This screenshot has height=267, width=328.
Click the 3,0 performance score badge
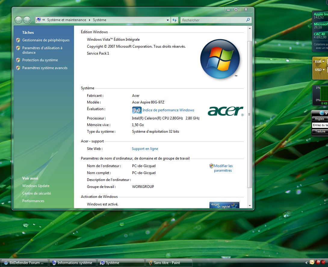tap(137, 110)
